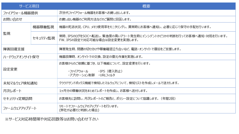
Task: Click the ・ファイアウォール bullet item
Action: pos(78,71)
